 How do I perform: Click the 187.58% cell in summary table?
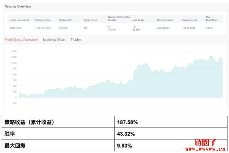tap(171, 122)
